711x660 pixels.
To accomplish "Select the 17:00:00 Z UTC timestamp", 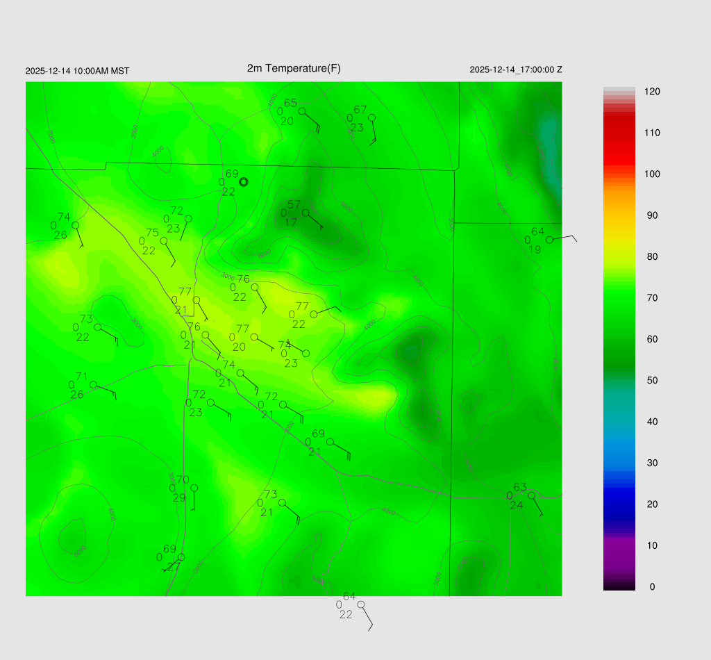I will pyautogui.click(x=516, y=70).
